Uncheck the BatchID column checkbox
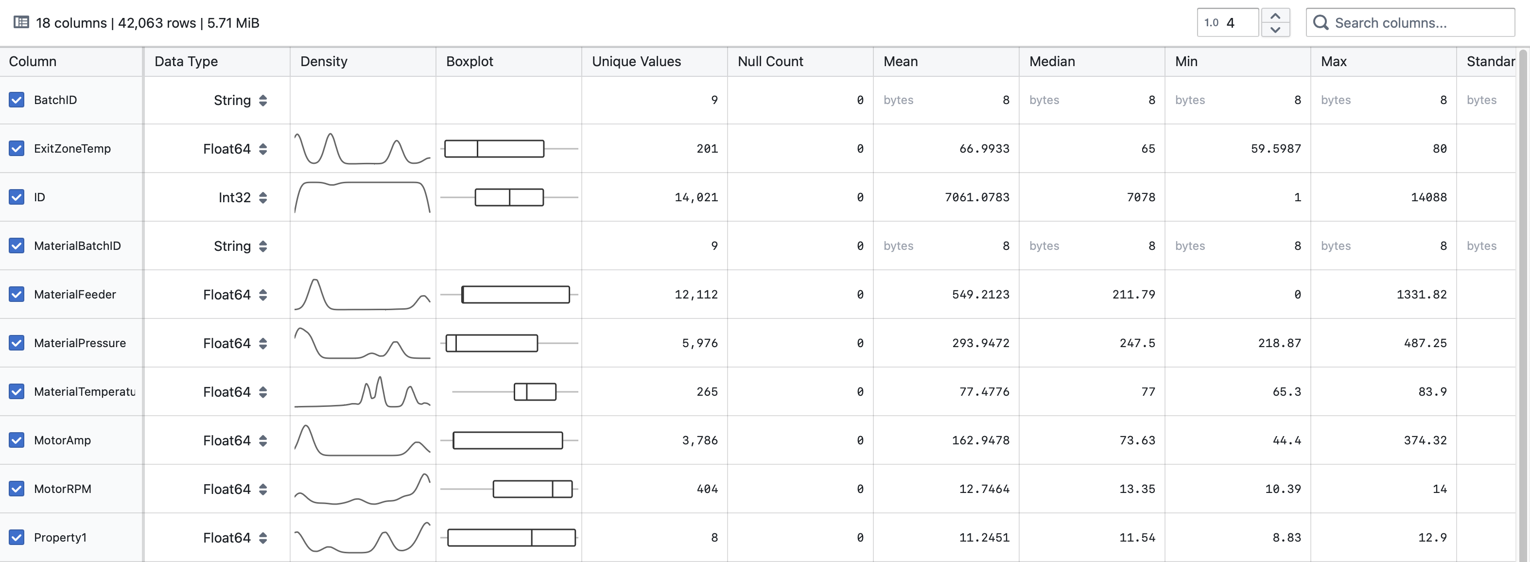1530x562 pixels. tap(16, 100)
